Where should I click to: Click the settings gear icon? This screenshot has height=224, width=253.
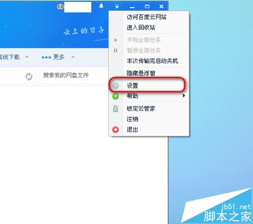point(115,86)
